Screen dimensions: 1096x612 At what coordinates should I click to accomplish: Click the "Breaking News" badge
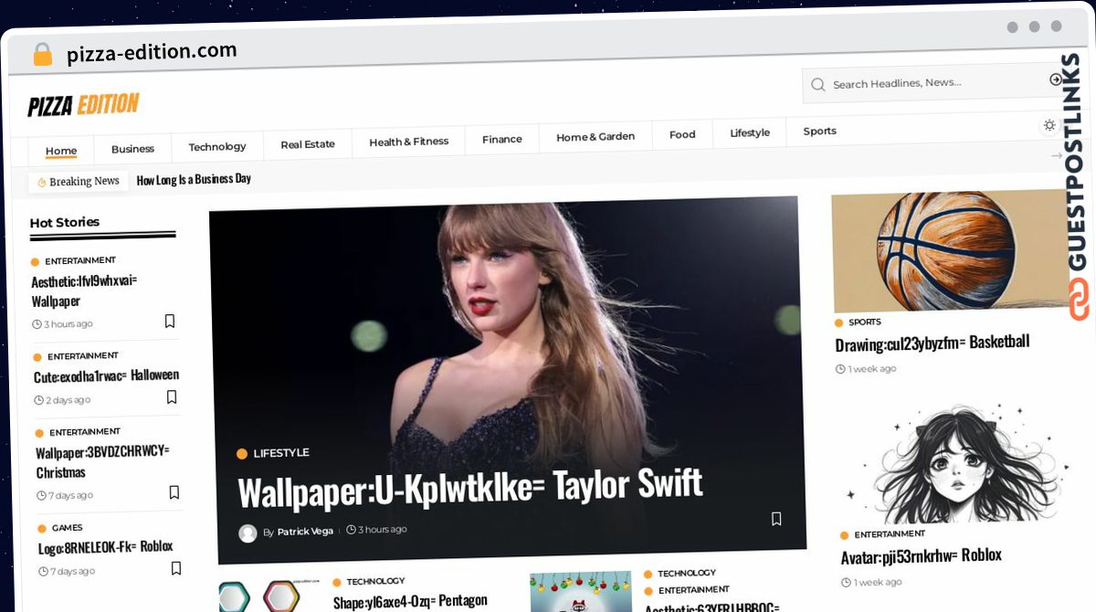click(79, 183)
